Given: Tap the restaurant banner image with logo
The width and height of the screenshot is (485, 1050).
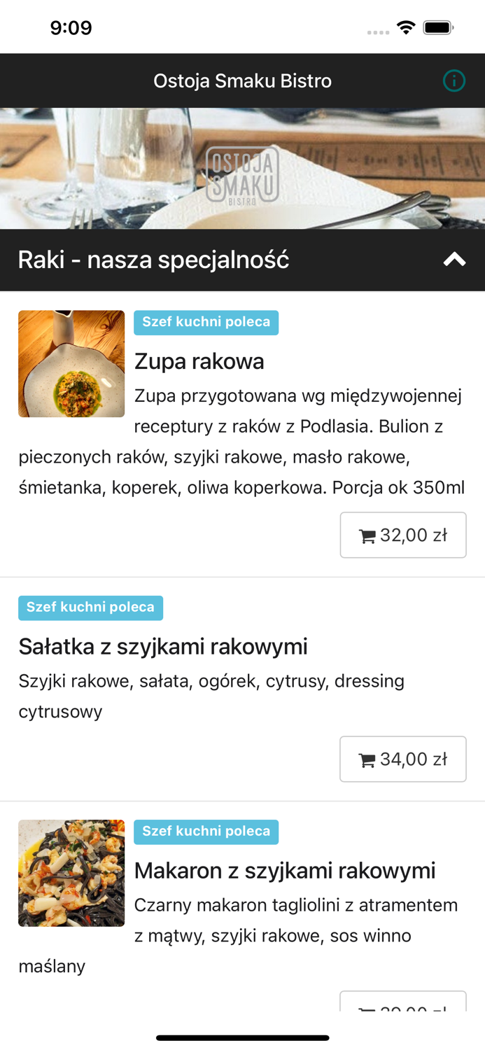Looking at the screenshot, I should [242, 167].
